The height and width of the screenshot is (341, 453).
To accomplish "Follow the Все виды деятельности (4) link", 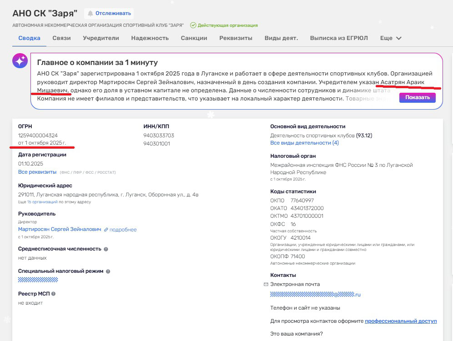I will tap(304, 143).
